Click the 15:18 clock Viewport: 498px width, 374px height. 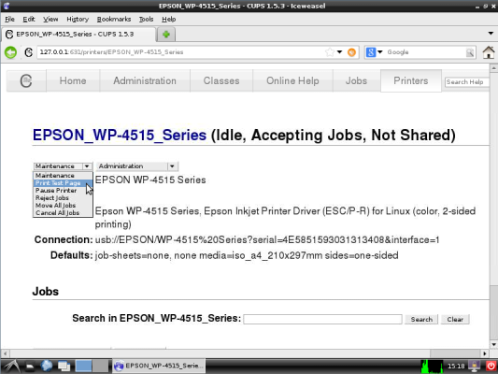click(456, 367)
